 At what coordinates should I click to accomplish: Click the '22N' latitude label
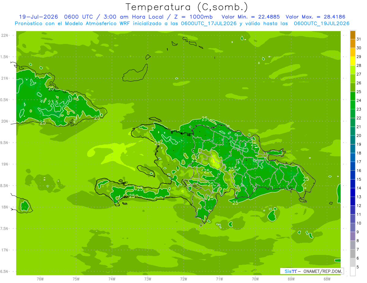[5, 35]
